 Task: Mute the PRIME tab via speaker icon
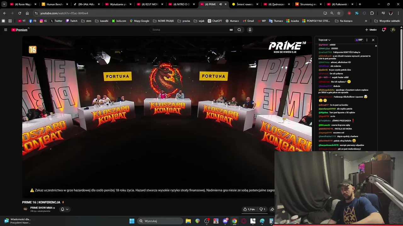[220, 4]
